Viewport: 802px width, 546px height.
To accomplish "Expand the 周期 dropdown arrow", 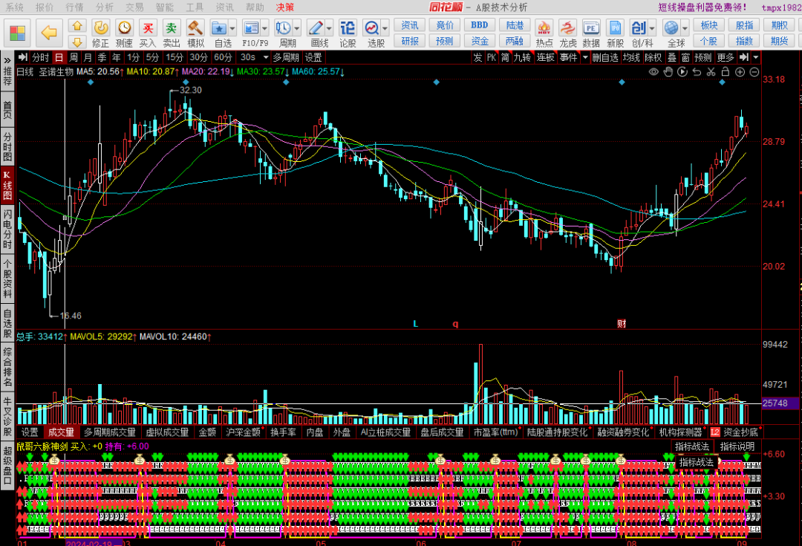I will 296,29.
